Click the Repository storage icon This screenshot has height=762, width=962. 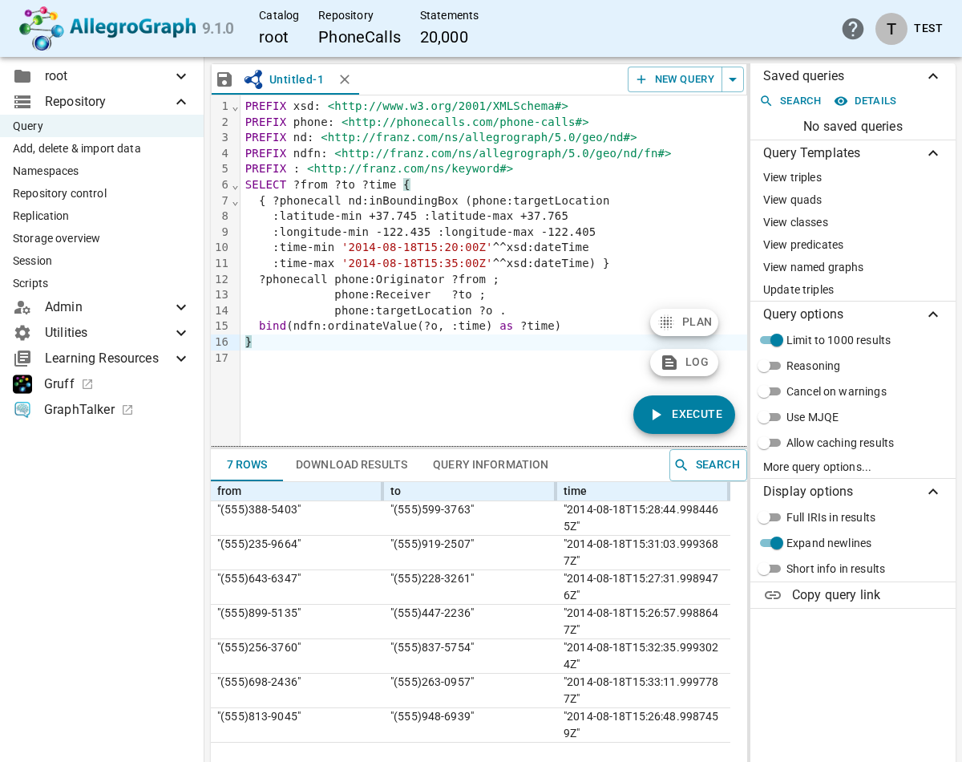pyautogui.click(x=22, y=102)
